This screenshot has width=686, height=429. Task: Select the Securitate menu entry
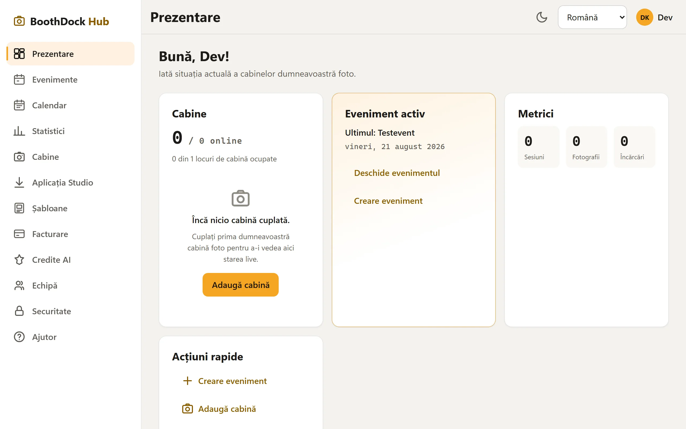click(70, 311)
